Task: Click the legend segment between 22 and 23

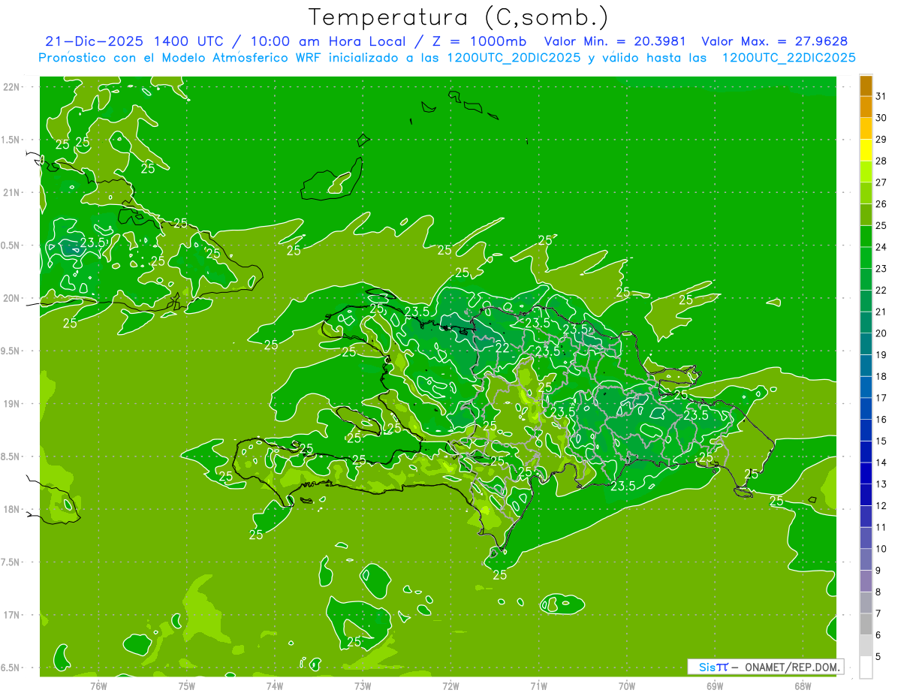Action: (x=866, y=279)
